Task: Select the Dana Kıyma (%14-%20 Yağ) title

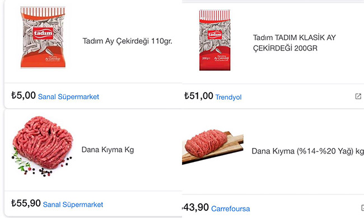Action: click(x=308, y=151)
